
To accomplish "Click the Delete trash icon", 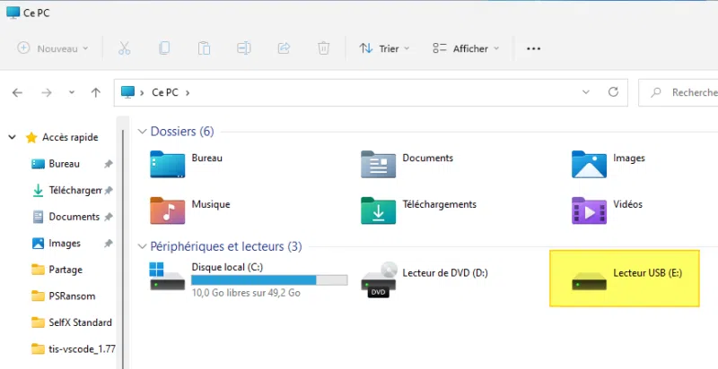I will 323,48.
